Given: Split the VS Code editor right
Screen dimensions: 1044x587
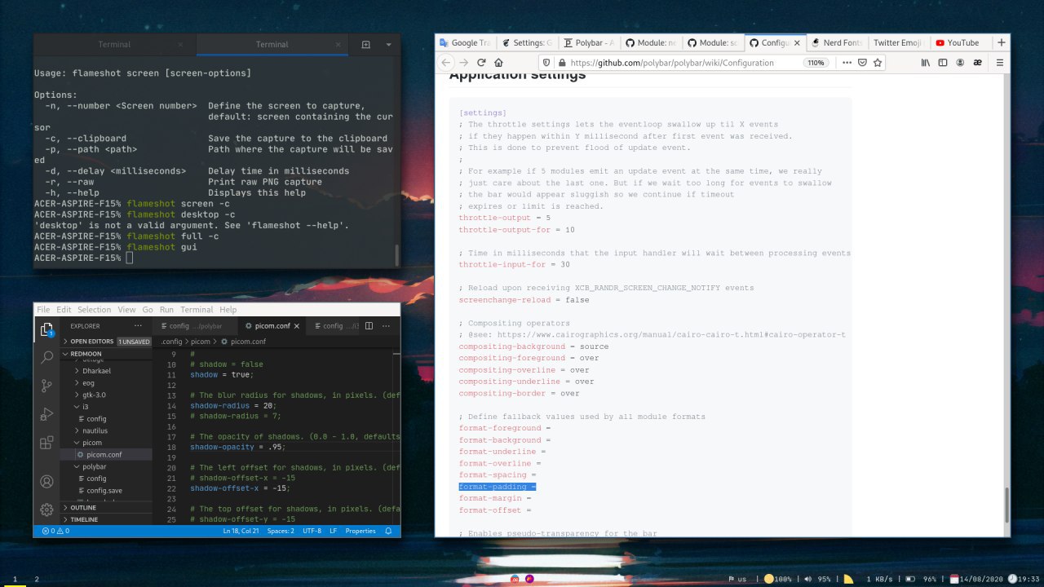Looking at the screenshot, I should click(369, 326).
